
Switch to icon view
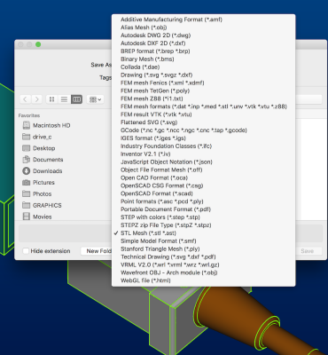(51, 99)
